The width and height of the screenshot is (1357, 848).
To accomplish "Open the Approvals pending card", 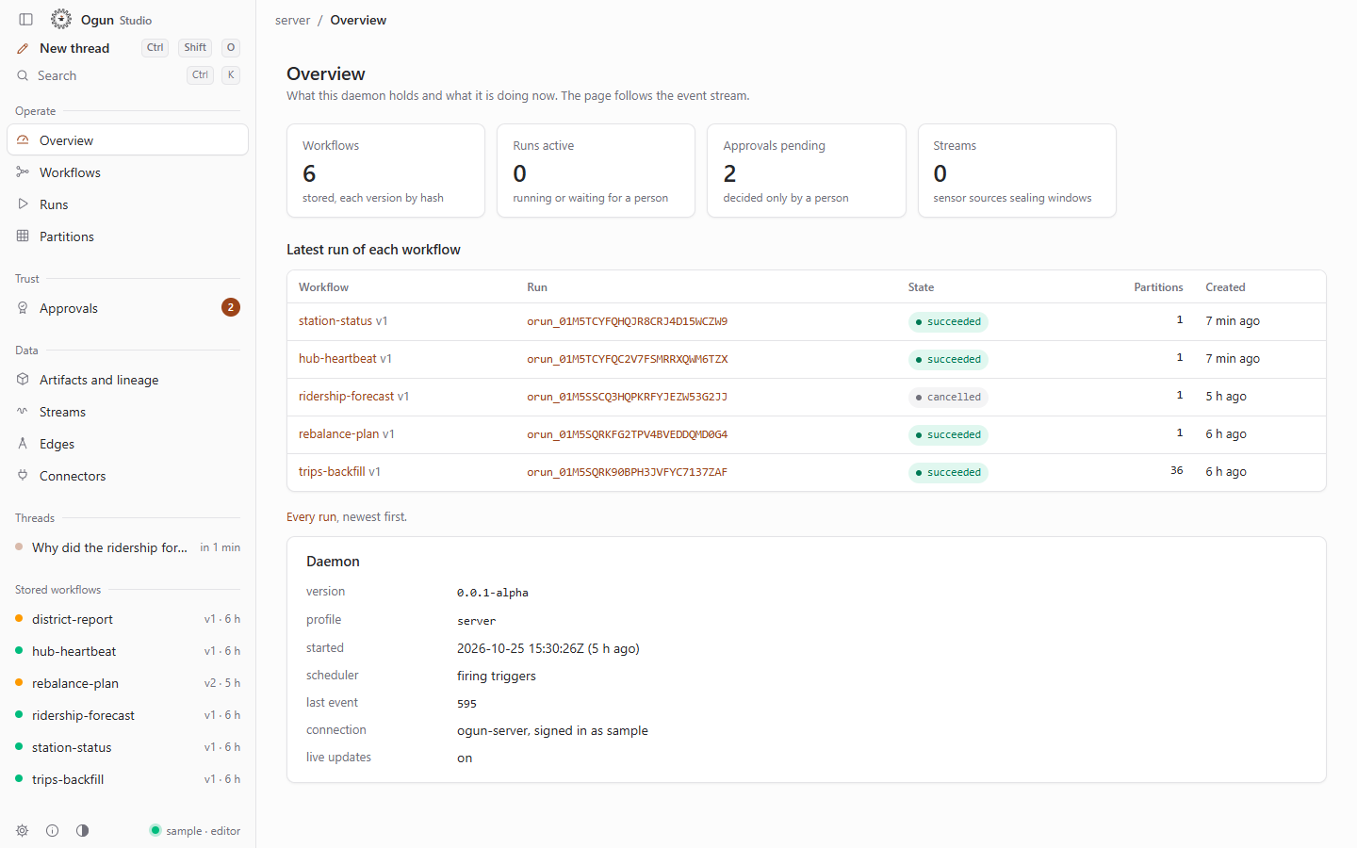I will coord(806,171).
